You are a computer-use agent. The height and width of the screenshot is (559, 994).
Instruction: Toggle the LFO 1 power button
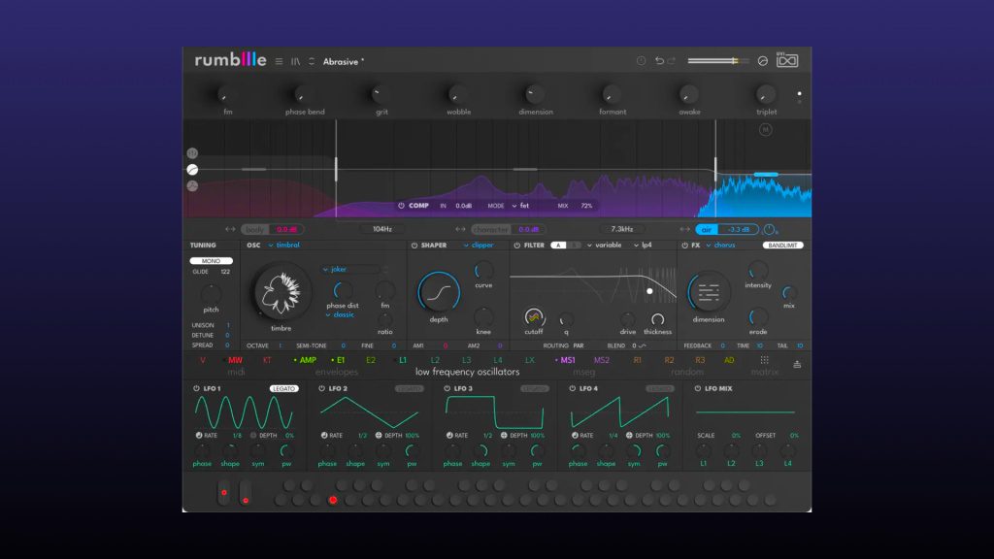(x=196, y=388)
